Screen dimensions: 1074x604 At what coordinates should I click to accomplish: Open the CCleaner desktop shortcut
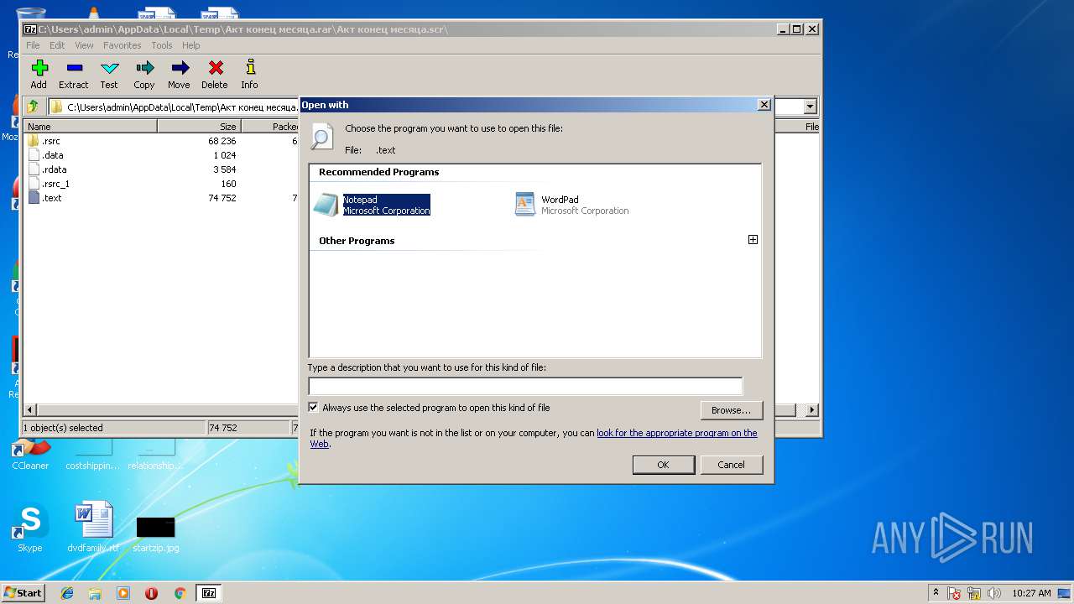click(30, 453)
